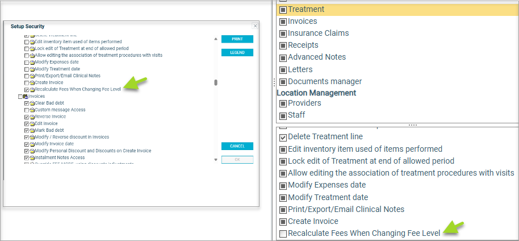Enable the Custom message Access checkbox
This screenshot has width=519, height=241.
click(27, 110)
